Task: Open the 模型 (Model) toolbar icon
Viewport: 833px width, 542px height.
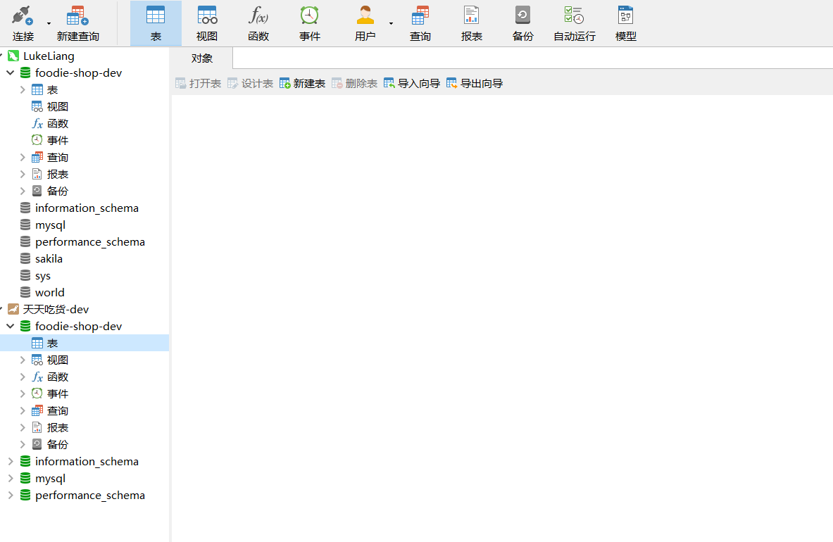Action: [626, 23]
